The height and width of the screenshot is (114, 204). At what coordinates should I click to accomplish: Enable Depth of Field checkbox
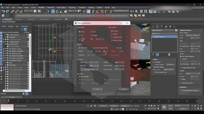181,68
